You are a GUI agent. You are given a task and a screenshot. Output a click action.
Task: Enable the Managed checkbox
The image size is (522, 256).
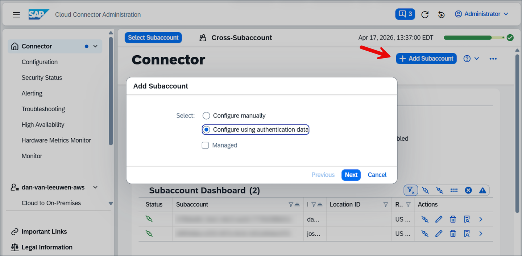click(x=205, y=145)
